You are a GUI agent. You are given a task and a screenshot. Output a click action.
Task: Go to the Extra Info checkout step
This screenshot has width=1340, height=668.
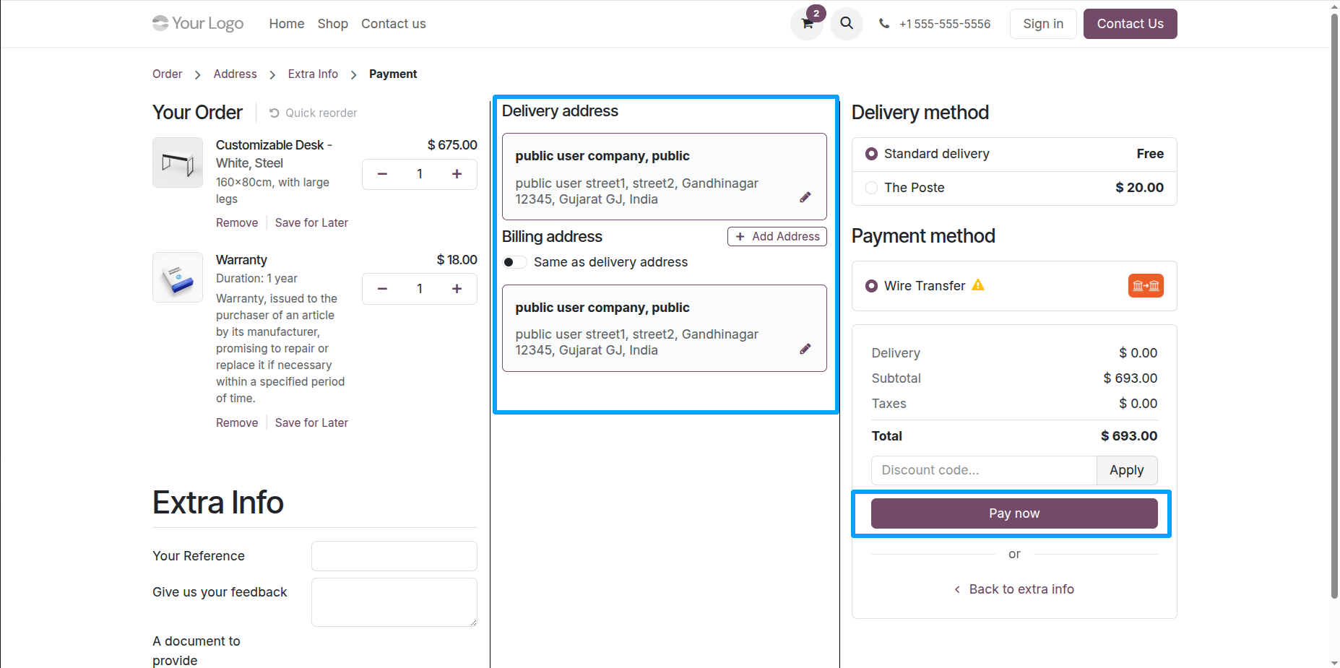coord(313,74)
